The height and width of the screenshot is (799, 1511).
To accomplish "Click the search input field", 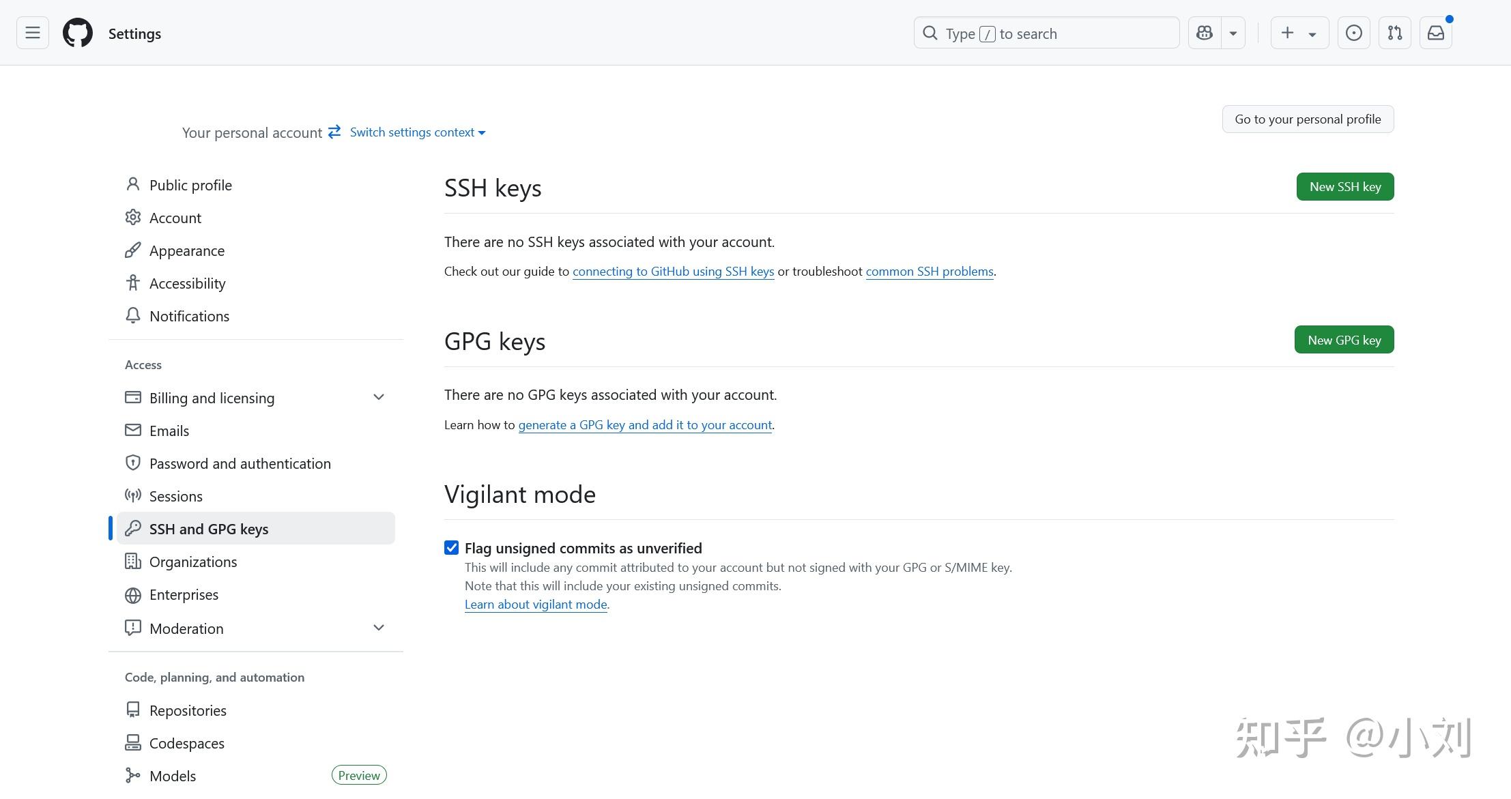I will (x=1046, y=32).
